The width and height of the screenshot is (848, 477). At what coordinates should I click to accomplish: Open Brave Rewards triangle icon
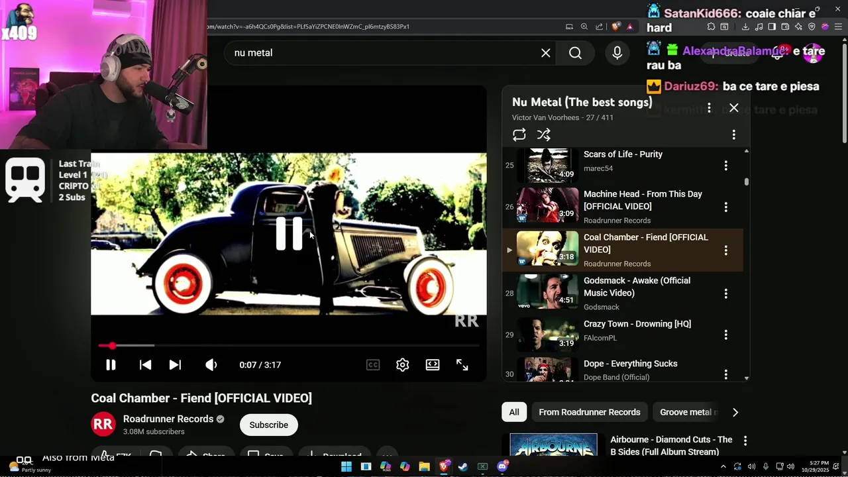630,26
